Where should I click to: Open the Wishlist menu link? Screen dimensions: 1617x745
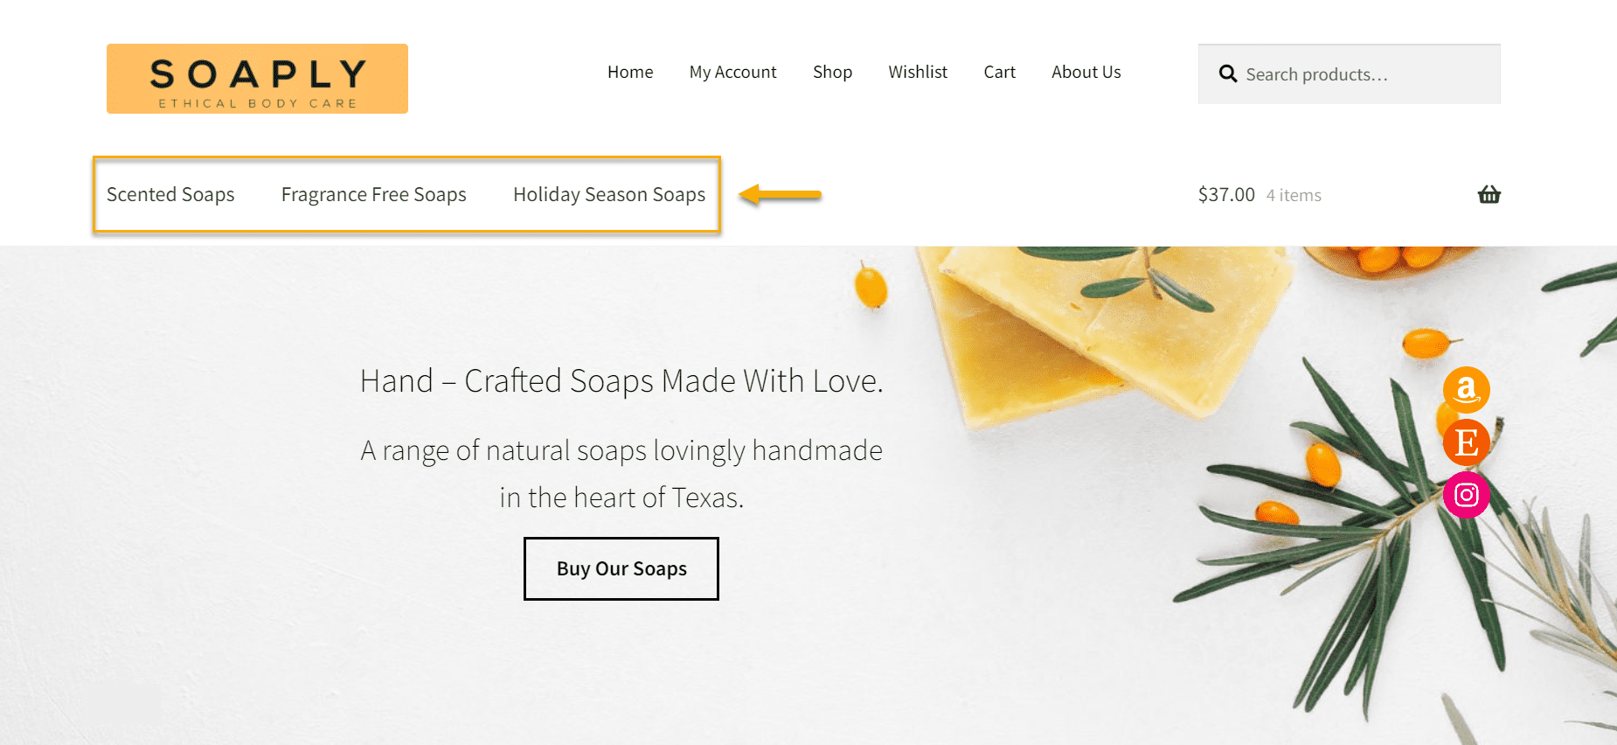click(x=918, y=73)
